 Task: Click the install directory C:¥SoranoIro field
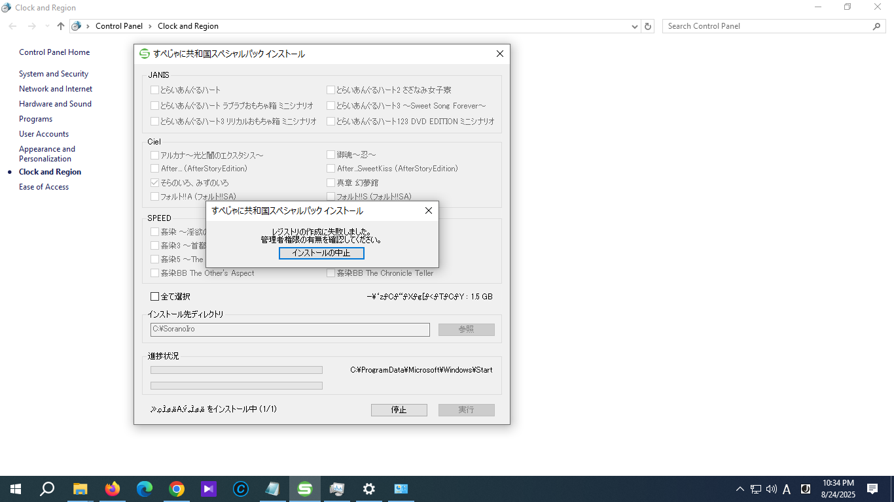tap(290, 329)
